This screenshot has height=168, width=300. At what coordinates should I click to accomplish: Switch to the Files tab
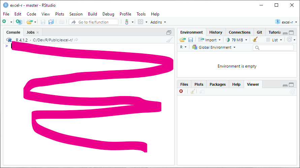[184, 84]
